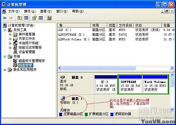Screen dimensions: 176x125
Task: Restore the inner MDI child window
Action: tap(167, 11)
